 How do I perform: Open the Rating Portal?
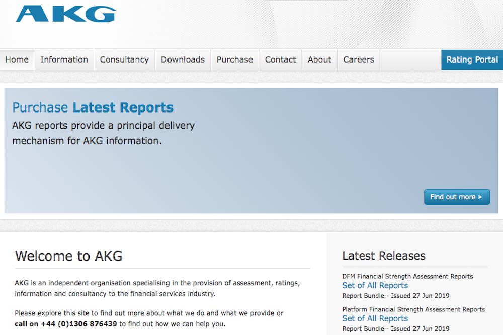click(472, 60)
